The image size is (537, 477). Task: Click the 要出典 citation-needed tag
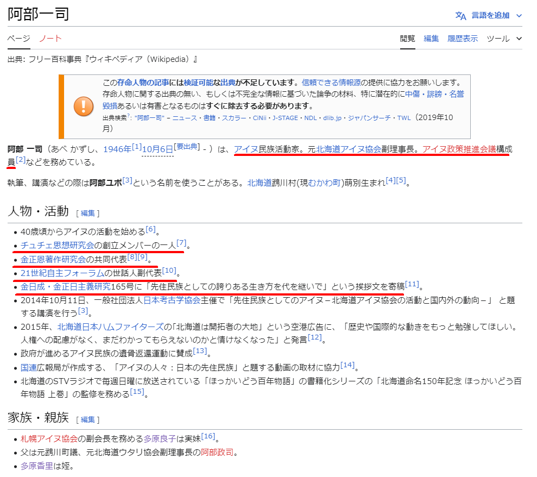click(x=187, y=147)
